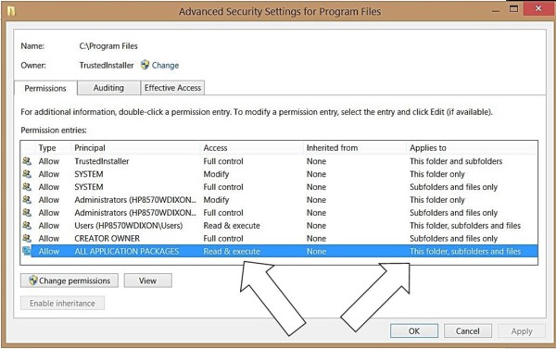Click the group icon of Users Read & execute entry

pyautogui.click(x=27, y=225)
